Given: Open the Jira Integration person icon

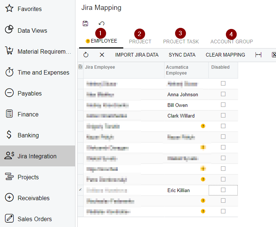Looking at the screenshot, I should pyautogui.click(x=9, y=155).
